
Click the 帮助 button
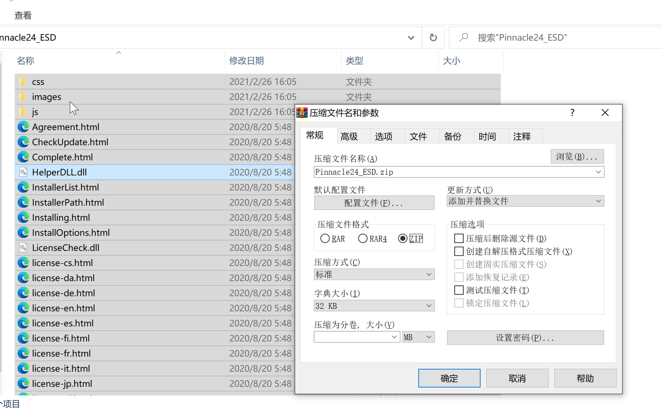pos(585,378)
